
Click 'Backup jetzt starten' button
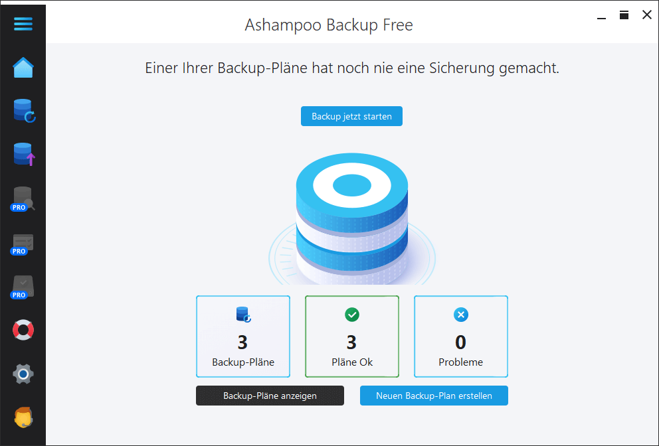[351, 116]
